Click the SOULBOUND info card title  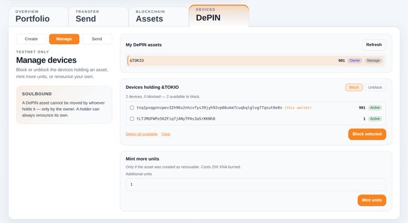point(37,94)
